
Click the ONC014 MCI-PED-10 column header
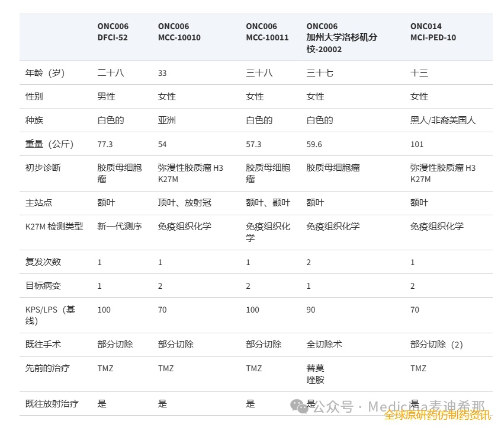pos(433,32)
